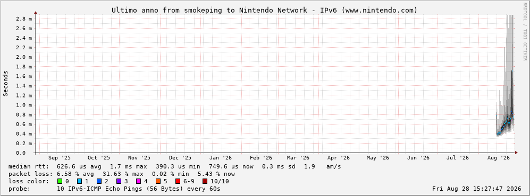Click the light blue loss 1 swatch
The height and width of the screenshot is (196, 530).
tap(79, 182)
